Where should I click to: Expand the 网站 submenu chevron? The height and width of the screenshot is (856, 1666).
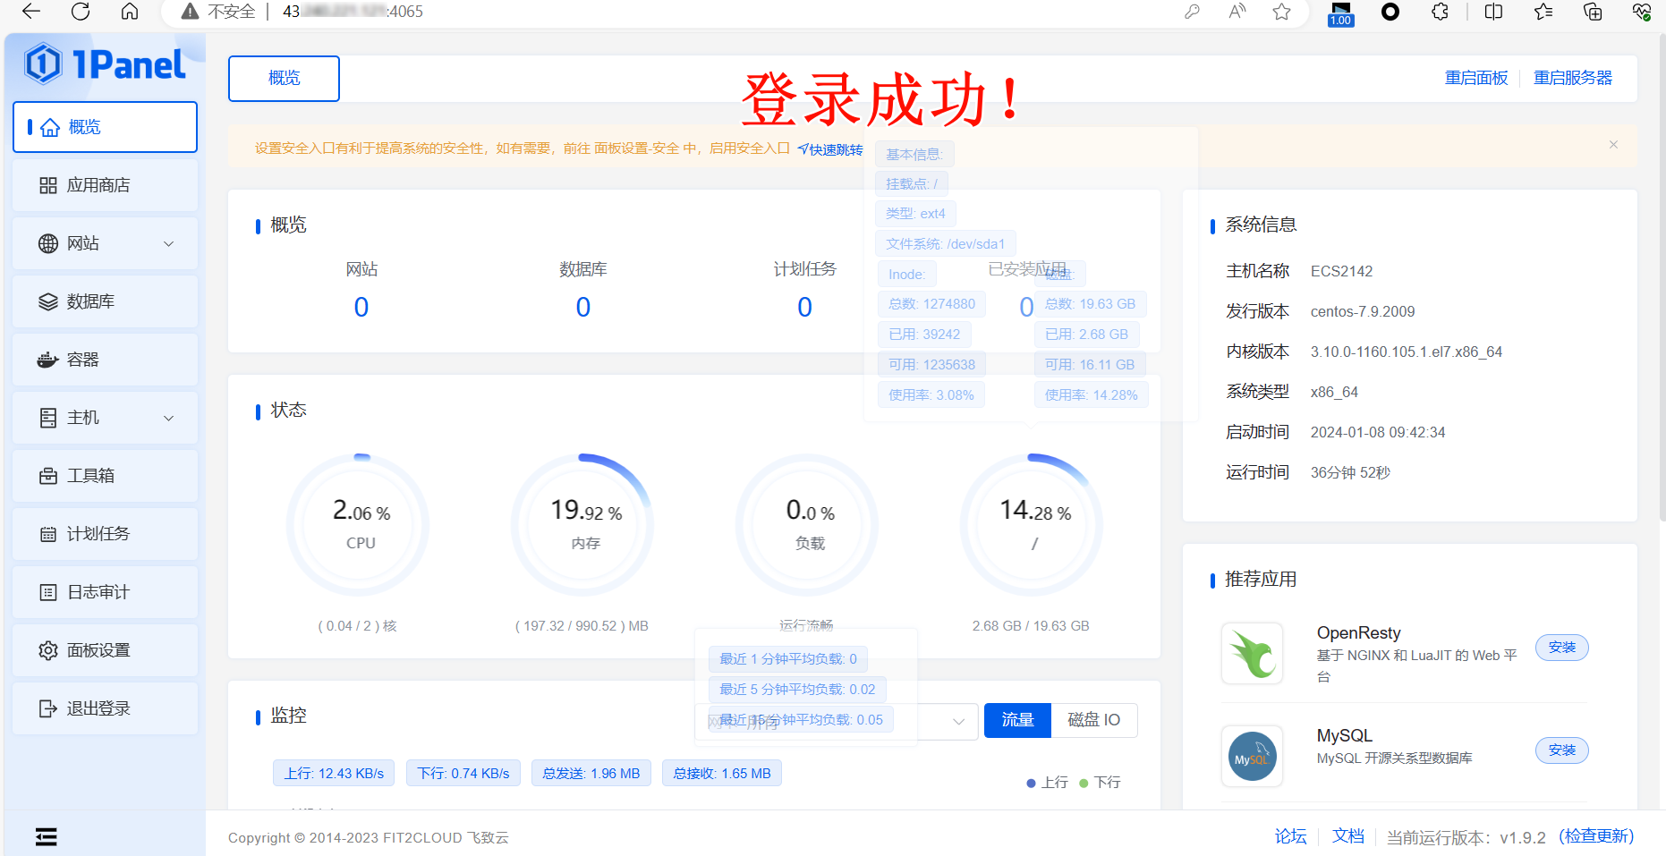tap(168, 243)
